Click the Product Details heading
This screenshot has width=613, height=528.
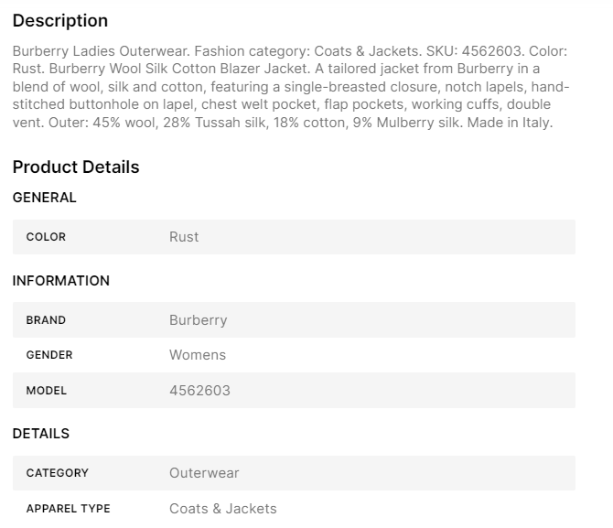tap(76, 167)
